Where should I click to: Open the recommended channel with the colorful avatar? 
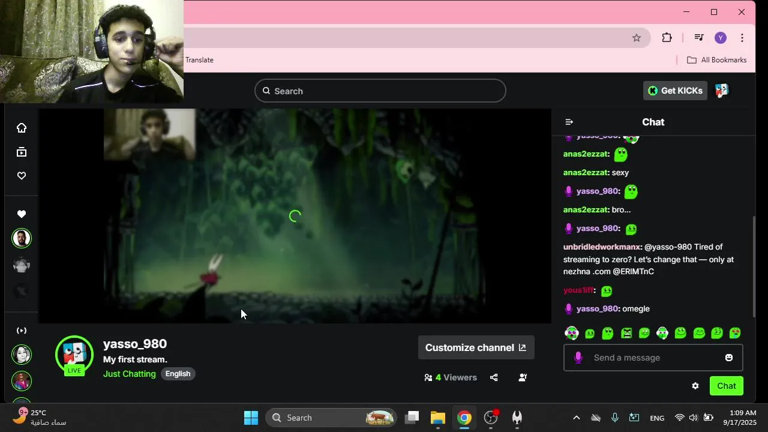coord(22,381)
